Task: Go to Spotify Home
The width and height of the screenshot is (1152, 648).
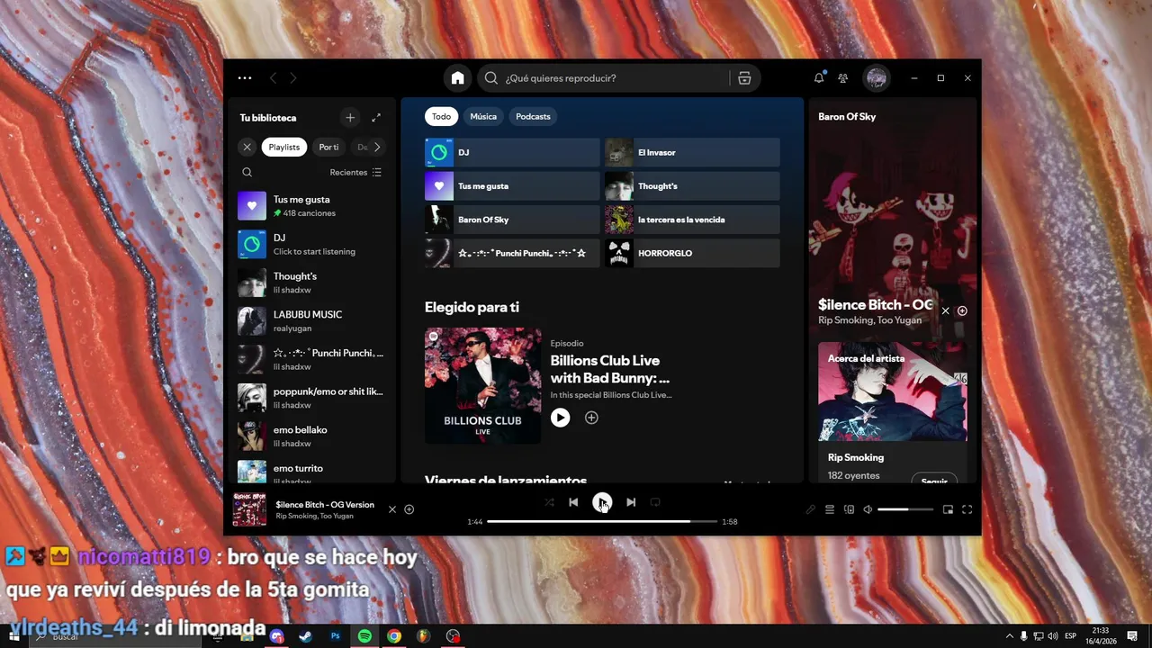Action: pos(457,78)
